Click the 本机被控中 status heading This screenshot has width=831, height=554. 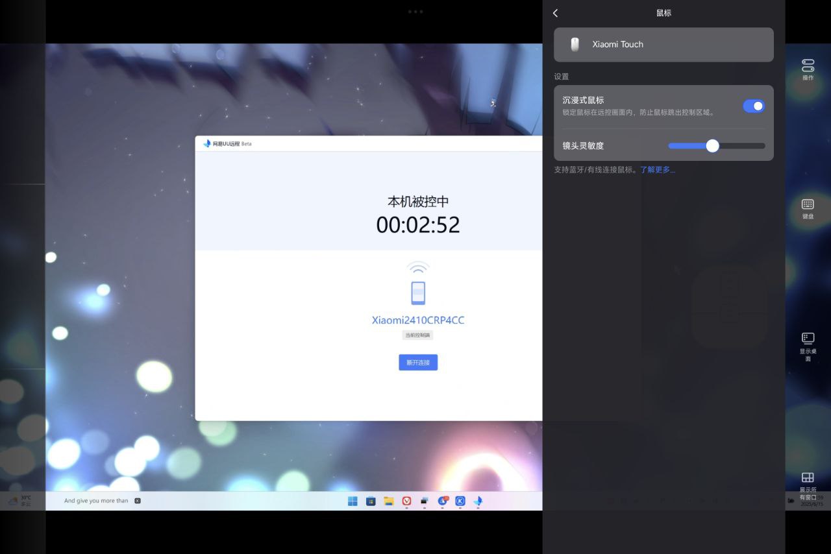pos(418,202)
